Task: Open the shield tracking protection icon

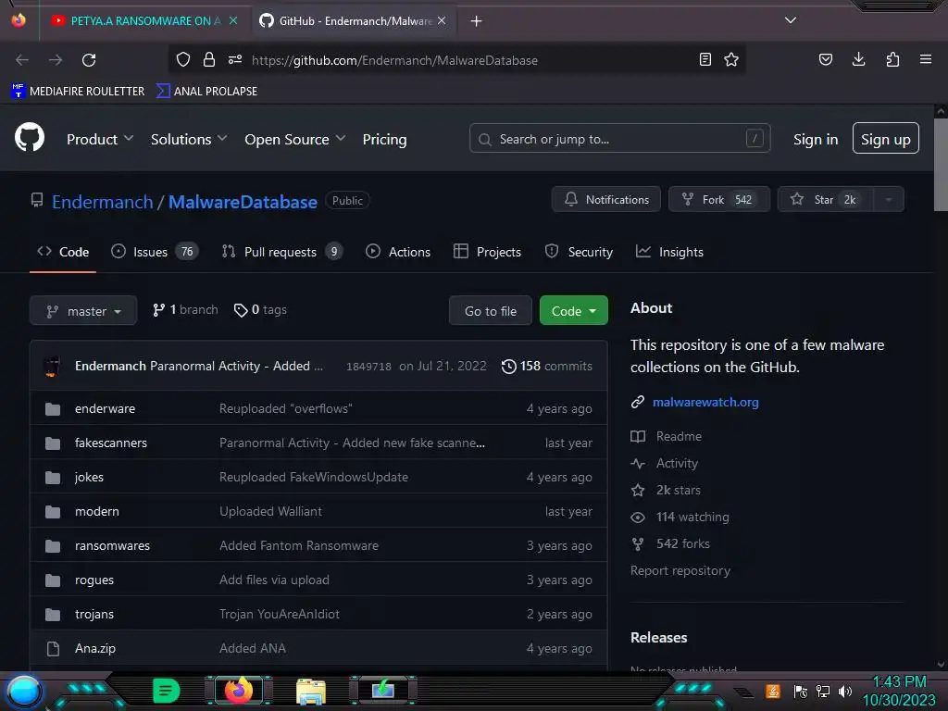Action: [x=183, y=59]
